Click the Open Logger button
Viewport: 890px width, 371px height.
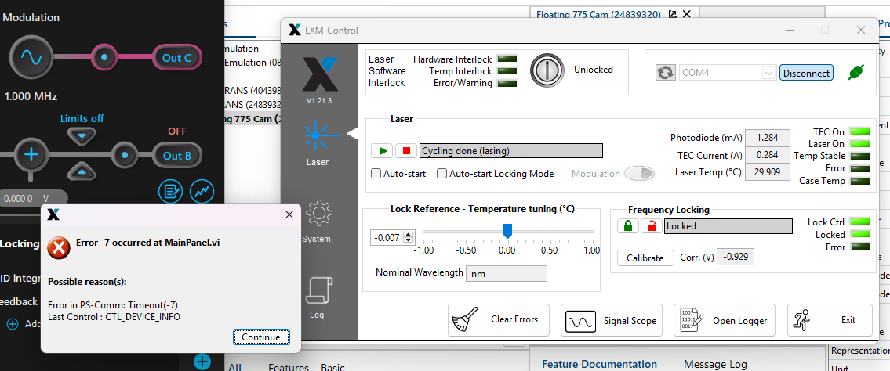click(x=725, y=321)
